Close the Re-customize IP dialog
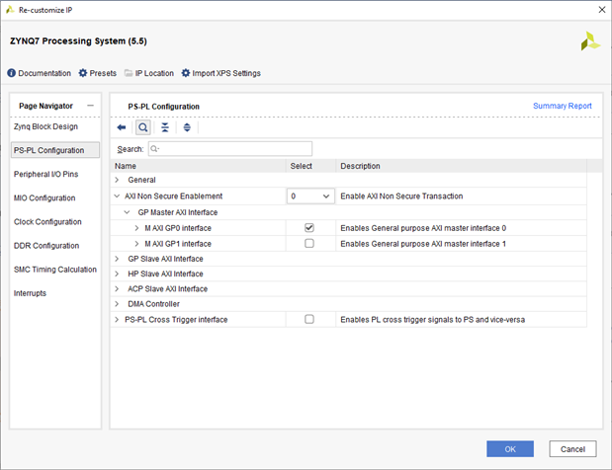The height and width of the screenshot is (470, 612). click(x=602, y=10)
